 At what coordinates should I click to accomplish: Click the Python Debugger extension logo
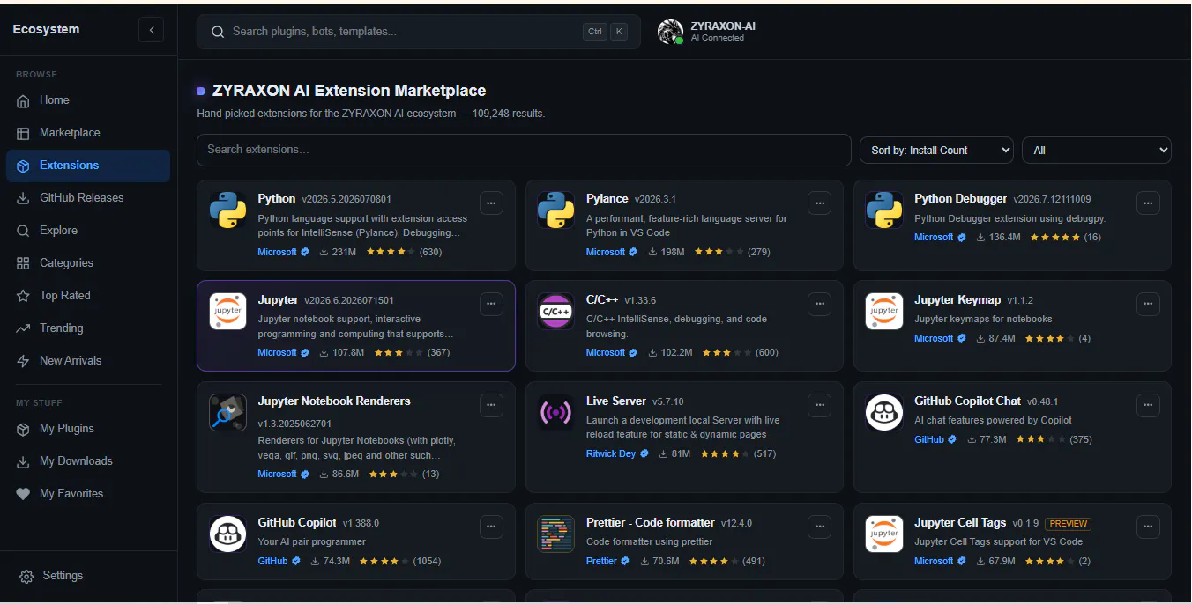pos(883,210)
